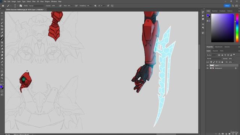Open the File menu
The image size is (240, 135).
pyautogui.click(x=5, y=1)
